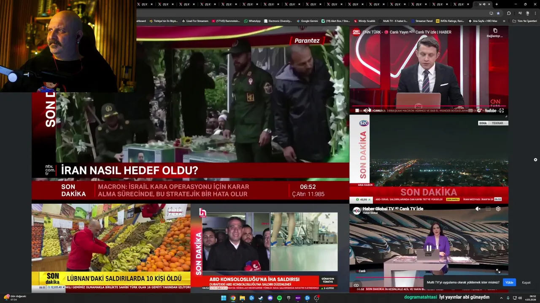Open File Explorer from the taskbar

click(242, 298)
